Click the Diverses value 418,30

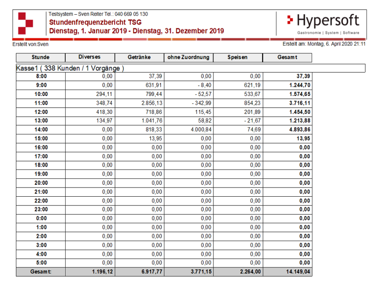[x=104, y=112]
